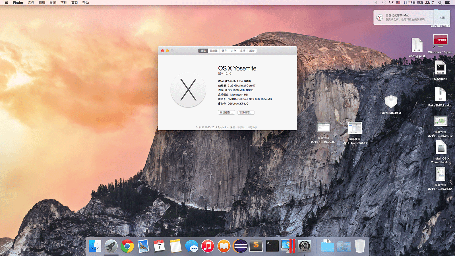The image size is (455, 256).
Task: Switch to the 显示器 displays tab
Action: (x=214, y=51)
